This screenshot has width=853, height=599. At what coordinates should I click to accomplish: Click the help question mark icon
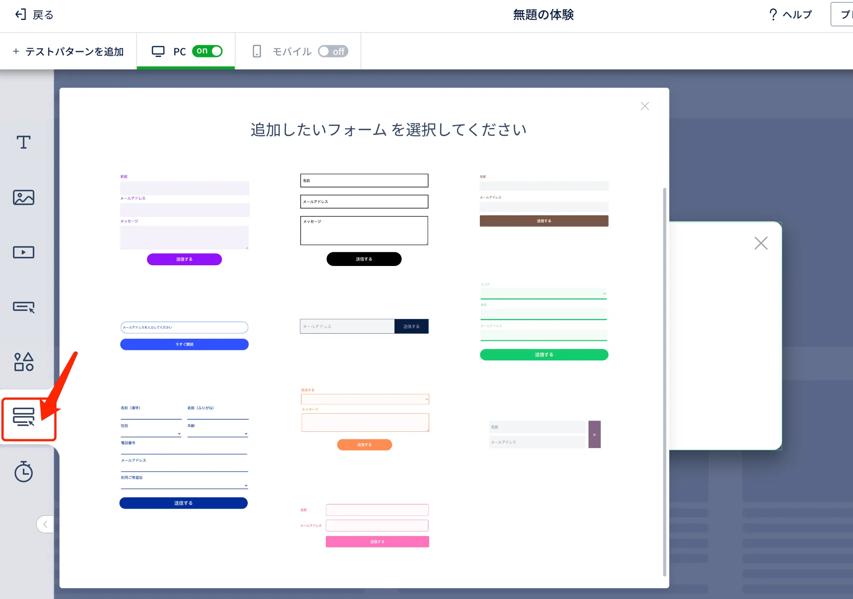(773, 15)
